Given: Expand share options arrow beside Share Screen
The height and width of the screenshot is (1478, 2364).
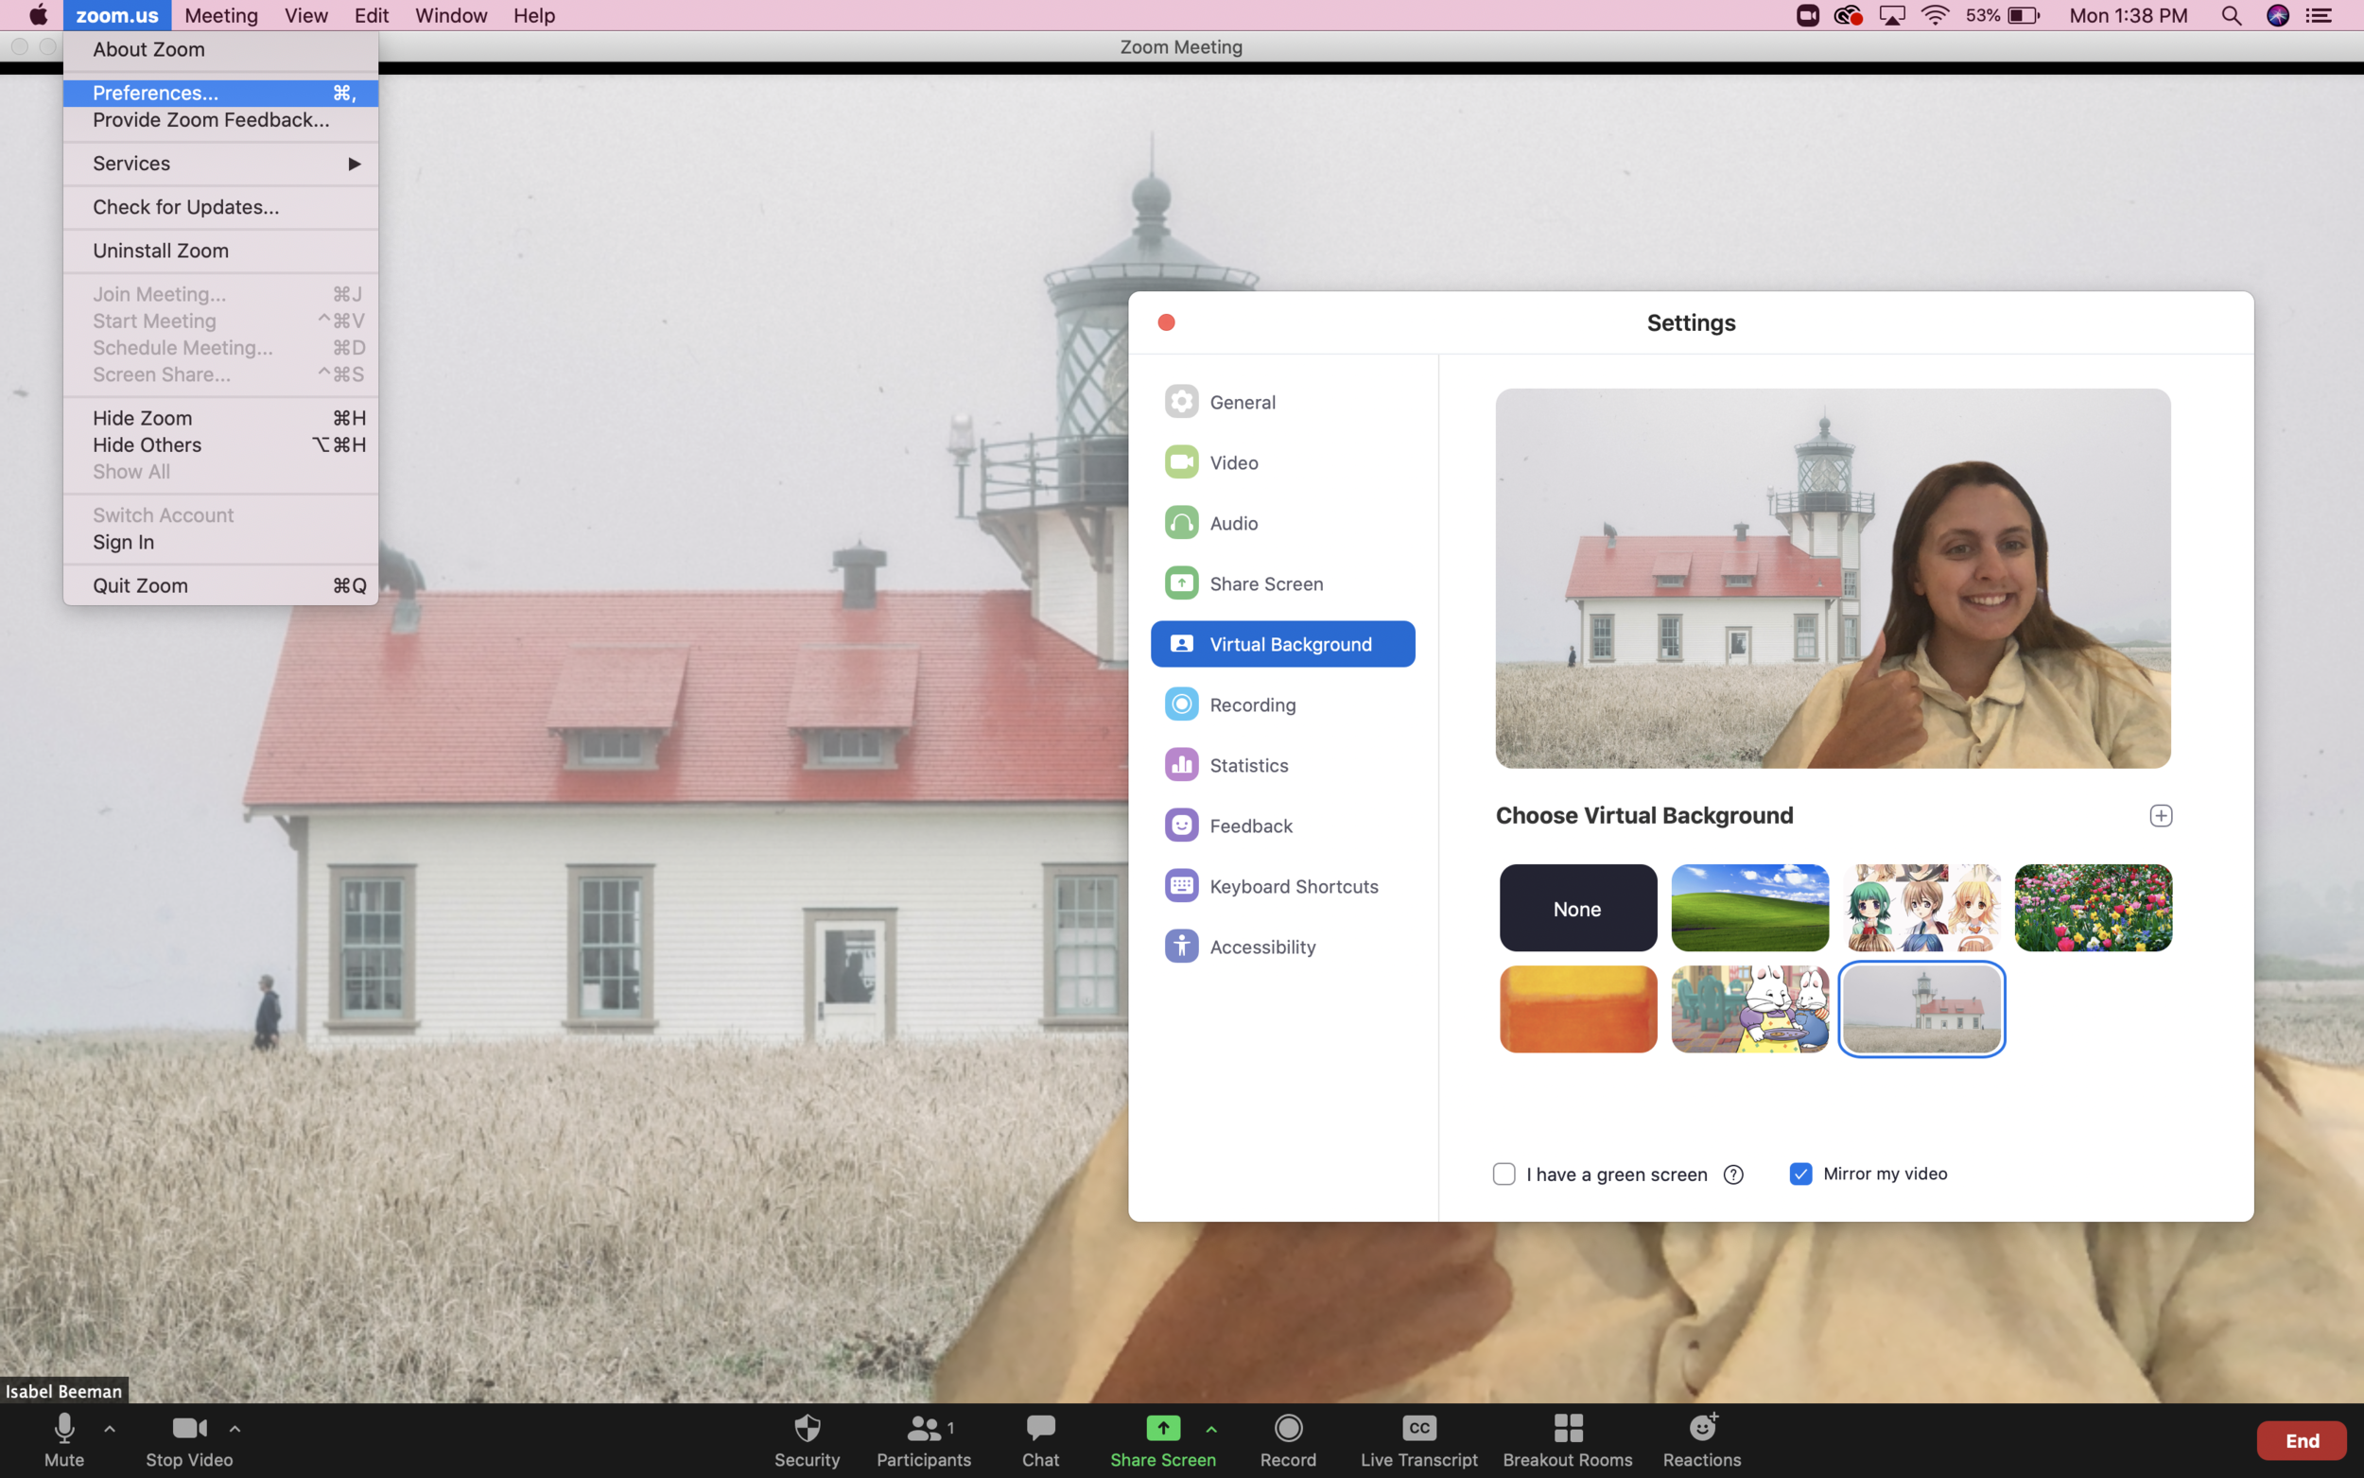Looking at the screenshot, I should tap(1210, 1428).
